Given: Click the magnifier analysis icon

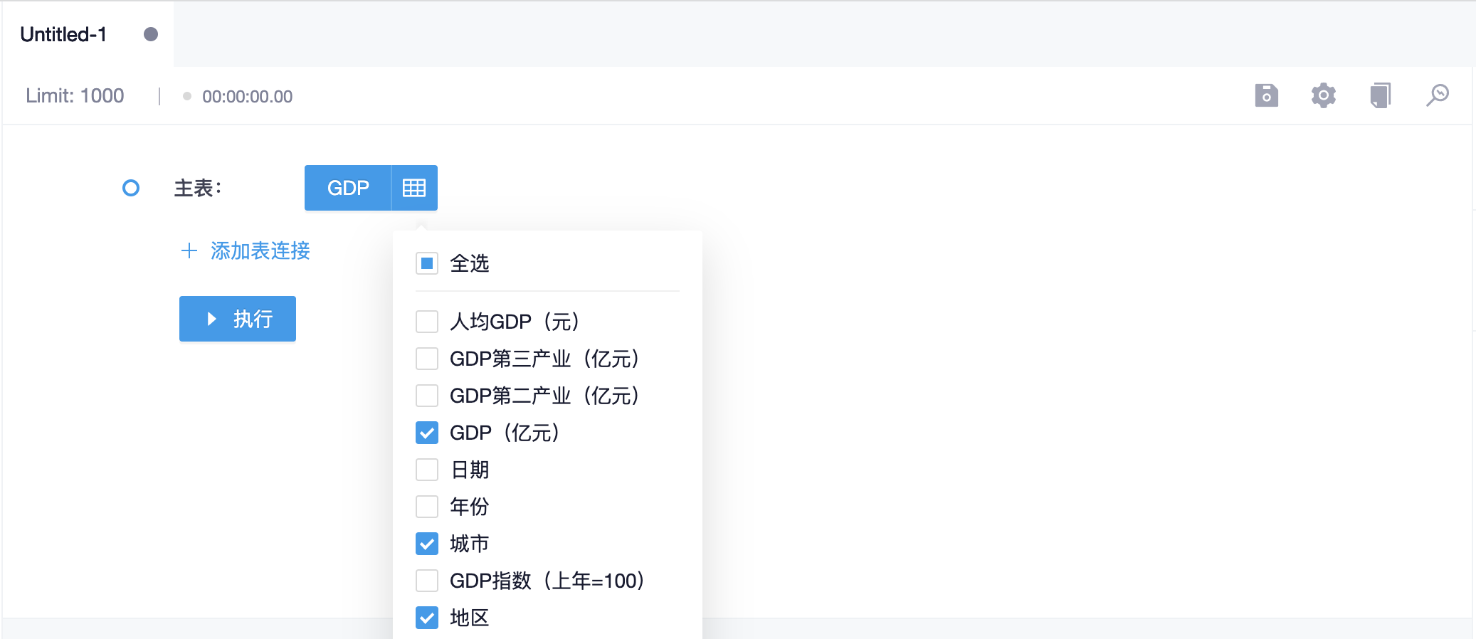Looking at the screenshot, I should [1437, 95].
